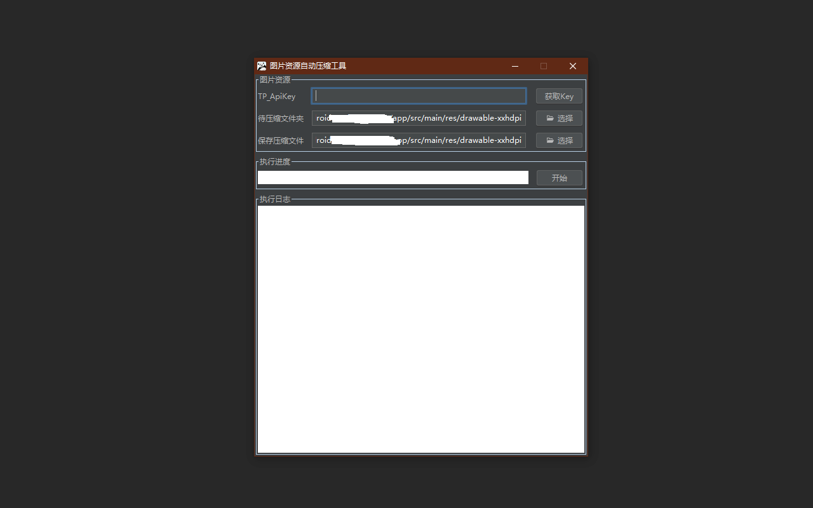
Task: Click the panda app icon in title bar
Action: click(x=261, y=65)
